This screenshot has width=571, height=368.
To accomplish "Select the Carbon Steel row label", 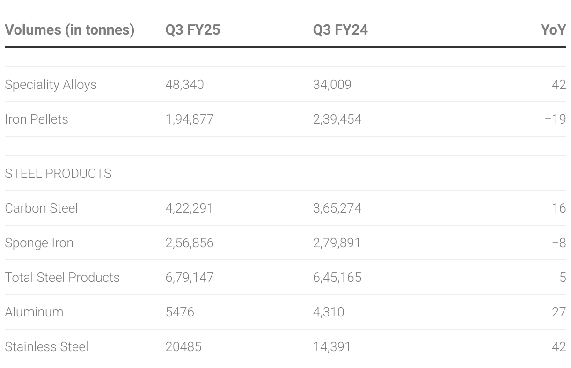I will click(x=41, y=208).
